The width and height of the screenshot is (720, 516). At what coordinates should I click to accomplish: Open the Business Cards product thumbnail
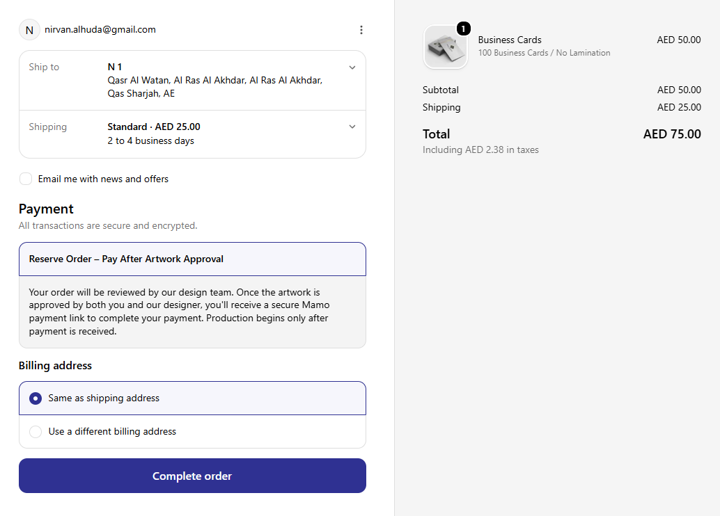[446, 47]
